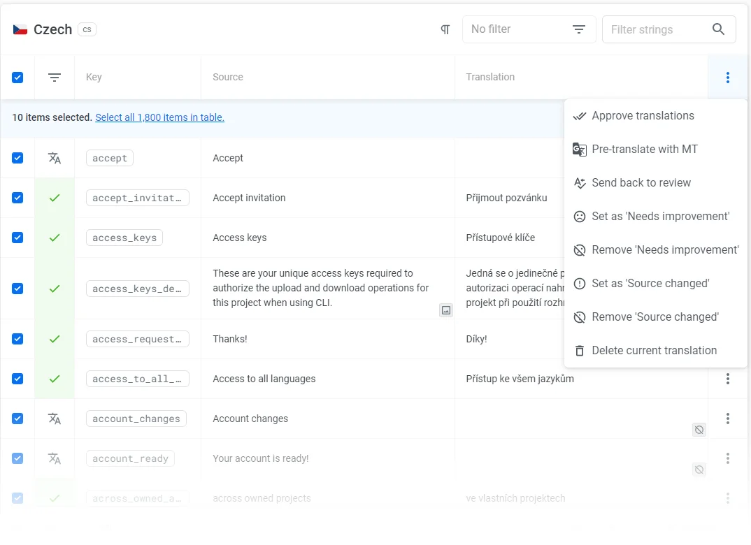
Task: Click the translate status icon for accept row
Action: click(x=55, y=158)
